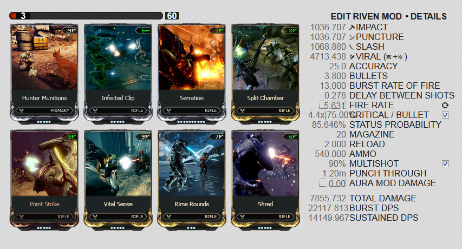The height and width of the screenshot is (249, 462).
Task: Click the Details header link
Action: click(x=429, y=16)
